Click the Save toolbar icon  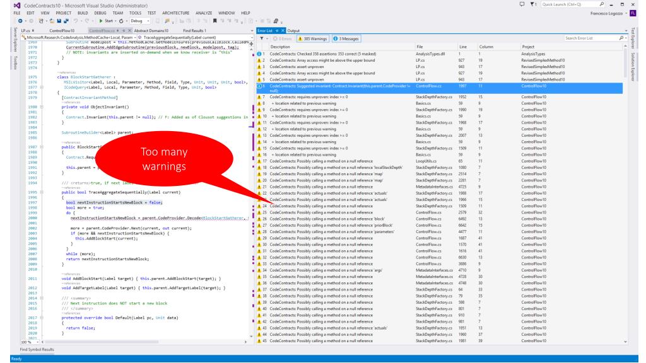[x=59, y=21]
